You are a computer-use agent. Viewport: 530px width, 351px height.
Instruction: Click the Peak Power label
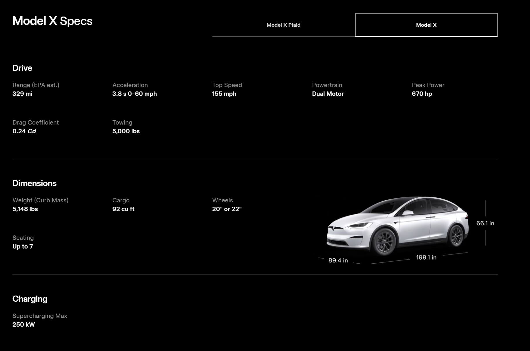pos(428,85)
